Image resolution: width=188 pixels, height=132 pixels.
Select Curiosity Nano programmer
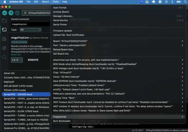[26, 77]
